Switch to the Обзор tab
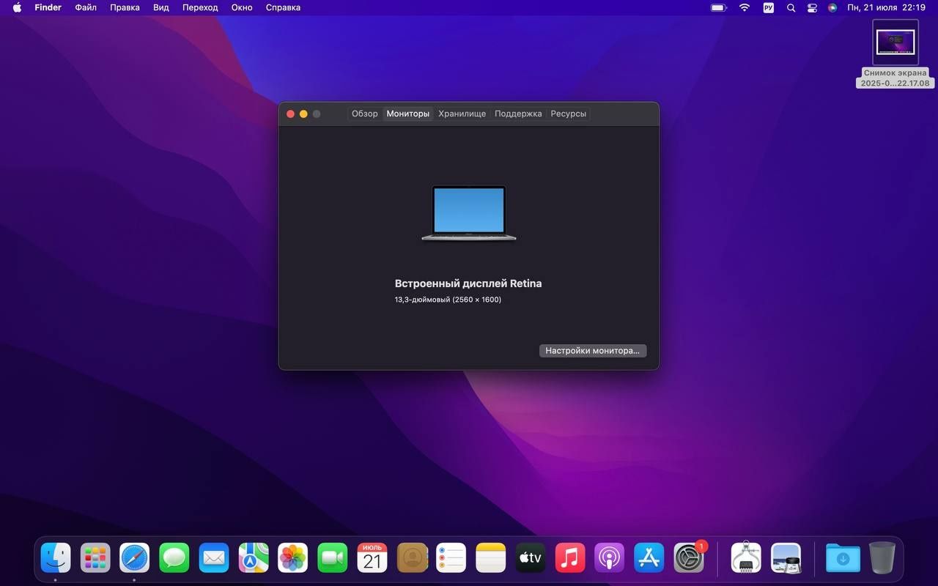Viewport: 938px width, 586px height. (x=365, y=114)
